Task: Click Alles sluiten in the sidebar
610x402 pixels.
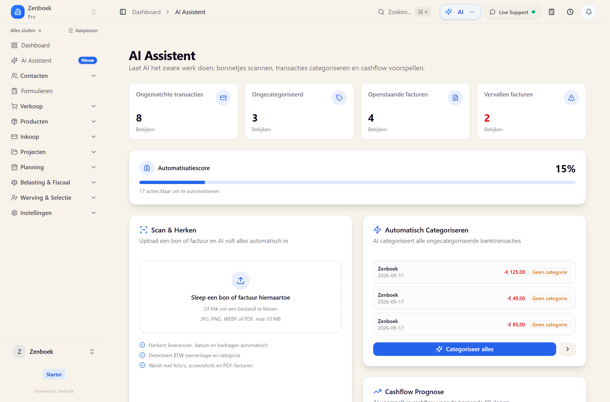Action: point(26,30)
